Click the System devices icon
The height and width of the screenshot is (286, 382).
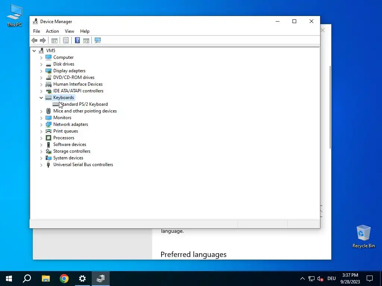48,158
